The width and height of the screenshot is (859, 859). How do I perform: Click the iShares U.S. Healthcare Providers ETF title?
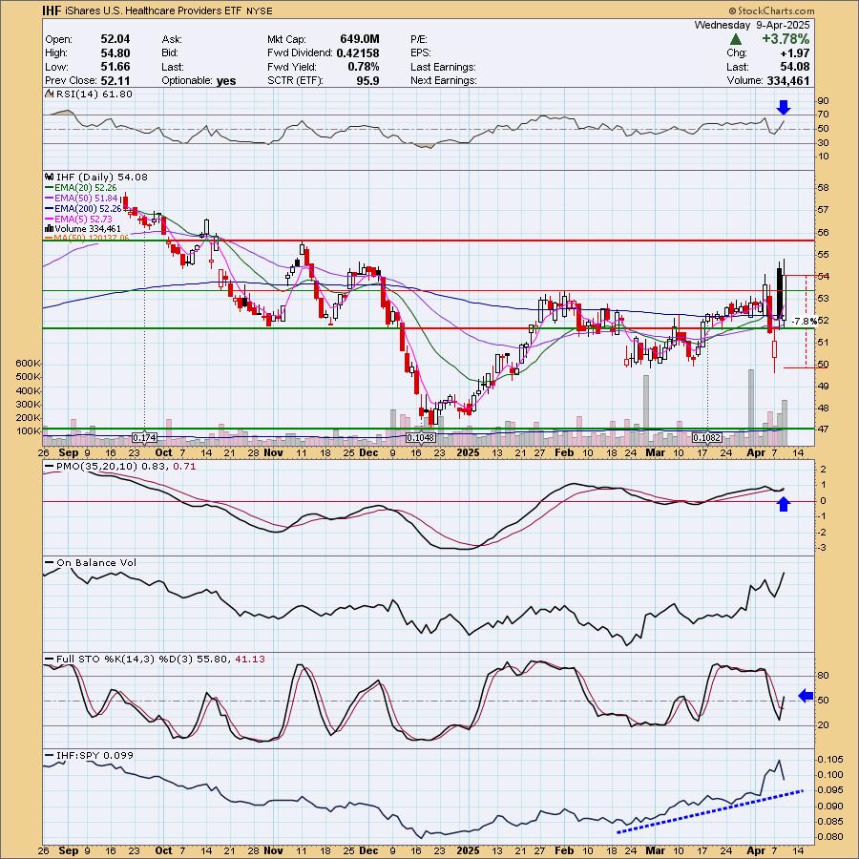154,10
